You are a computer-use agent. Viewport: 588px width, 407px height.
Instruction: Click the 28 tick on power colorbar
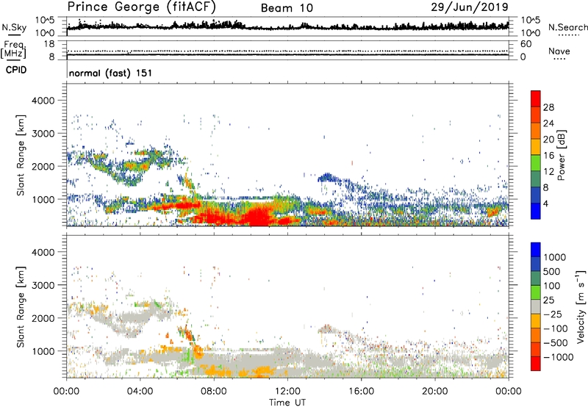(548, 107)
